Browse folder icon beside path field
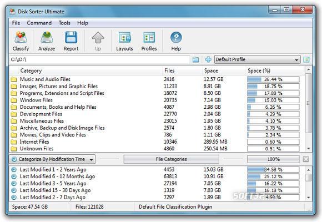 pyautogui.click(x=196, y=59)
